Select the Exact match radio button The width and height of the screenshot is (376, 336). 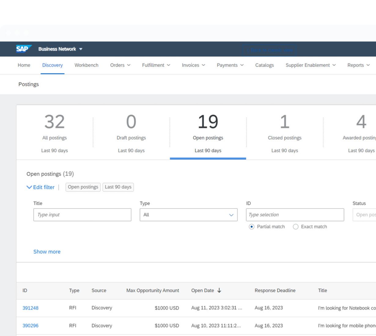296,227
